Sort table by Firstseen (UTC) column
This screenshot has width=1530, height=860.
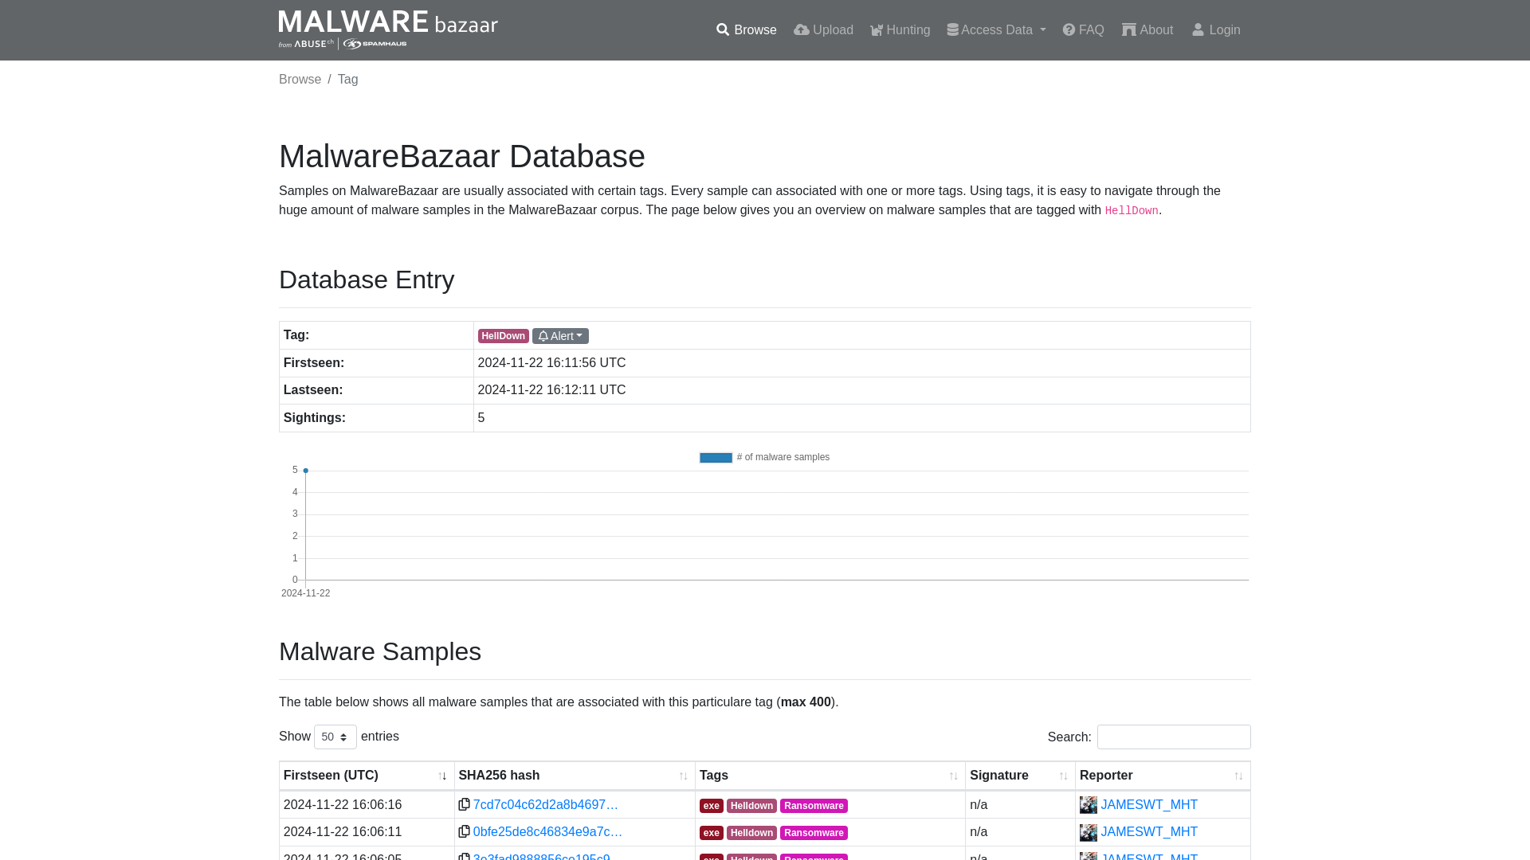pyautogui.click(x=367, y=776)
